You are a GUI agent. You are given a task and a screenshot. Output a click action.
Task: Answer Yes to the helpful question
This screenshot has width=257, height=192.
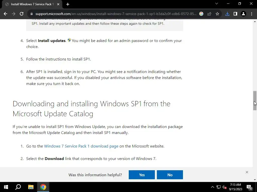(142, 175)
